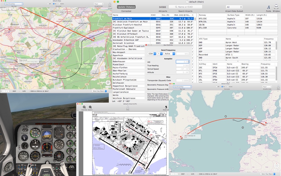Select the Off radio in the Atlantic map window
This screenshot has height=176, width=281.
pyautogui.click(x=217, y=87)
